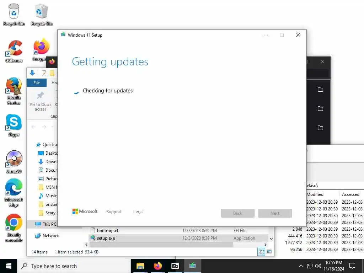
Task: Open the first Recycle Bin desktop icon
Action: click(14, 14)
